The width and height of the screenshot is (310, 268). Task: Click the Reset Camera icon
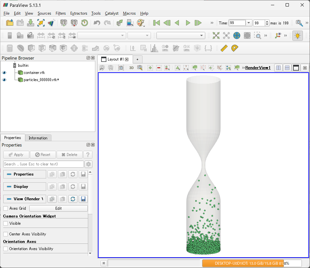pos(216,35)
